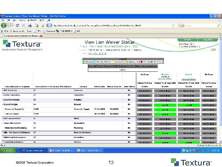222x167 pixels.
Task: Click the Draw 2 column heading link
Action: pyautogui.click(x=165, y=75)
